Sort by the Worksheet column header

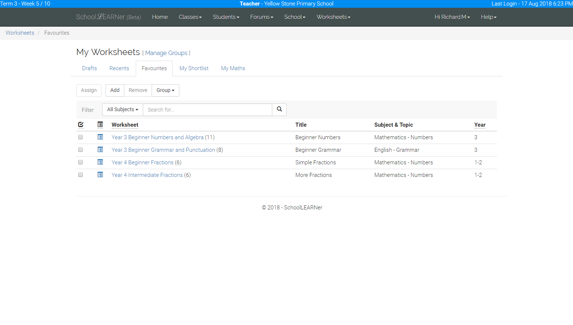125,125
